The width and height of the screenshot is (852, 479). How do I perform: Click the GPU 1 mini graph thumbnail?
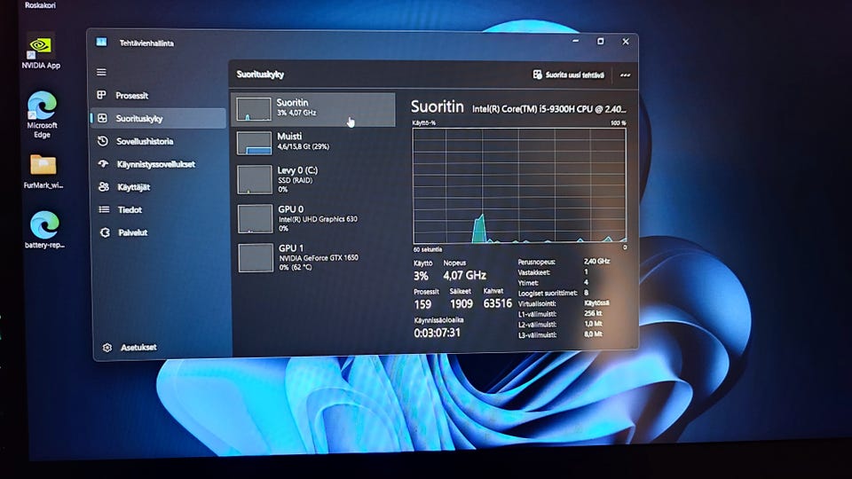point(256,257)
